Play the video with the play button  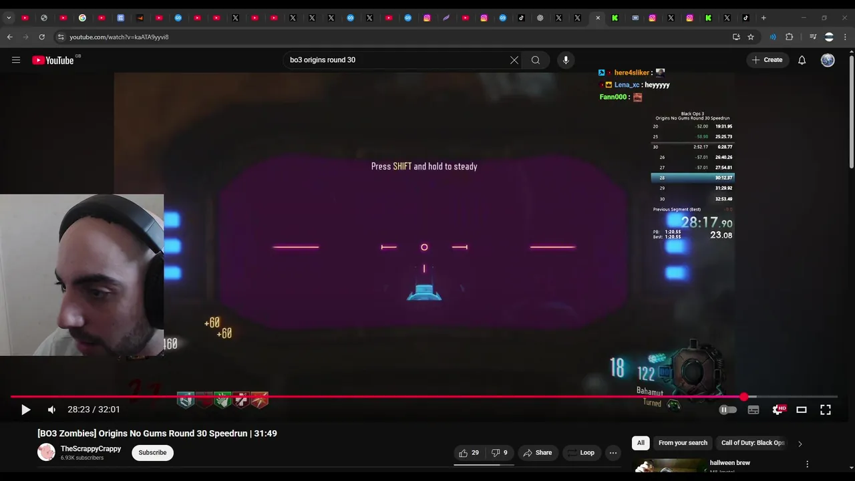coord(25,410)
